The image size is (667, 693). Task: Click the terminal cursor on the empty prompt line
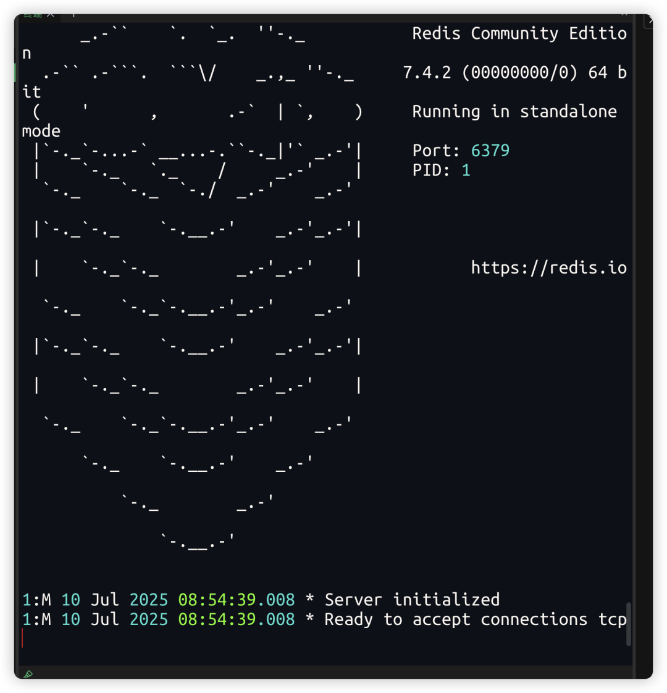pos(22,638)
